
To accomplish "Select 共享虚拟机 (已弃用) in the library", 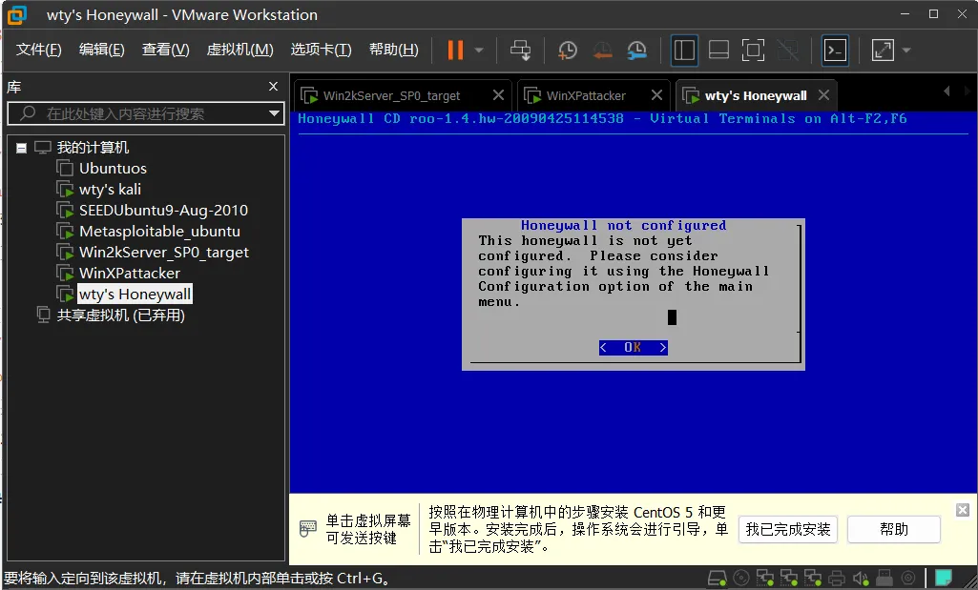I will [120, 315].
